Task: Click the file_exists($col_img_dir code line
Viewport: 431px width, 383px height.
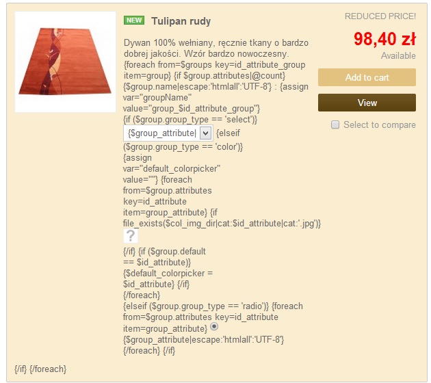Action: [x=222, y=224]
